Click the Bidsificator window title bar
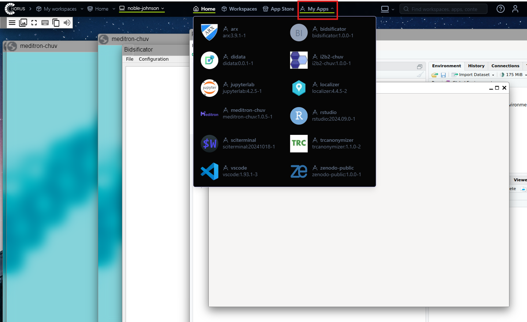Viewport: 527px width, 322px height. (156, 50)
